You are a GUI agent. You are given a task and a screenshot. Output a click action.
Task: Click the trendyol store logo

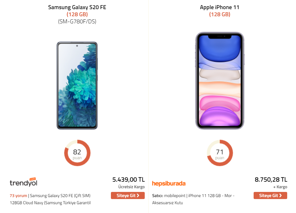(23, 182)
